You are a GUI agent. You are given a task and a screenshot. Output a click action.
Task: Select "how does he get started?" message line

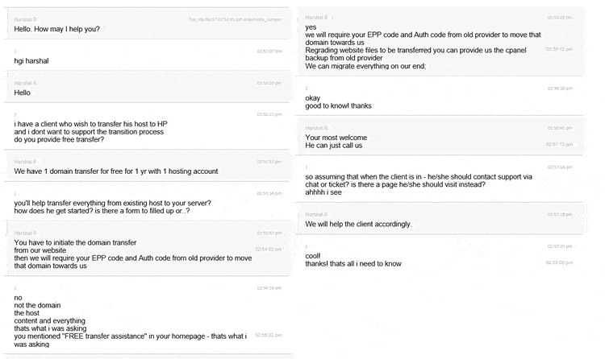tap(102, 211)
